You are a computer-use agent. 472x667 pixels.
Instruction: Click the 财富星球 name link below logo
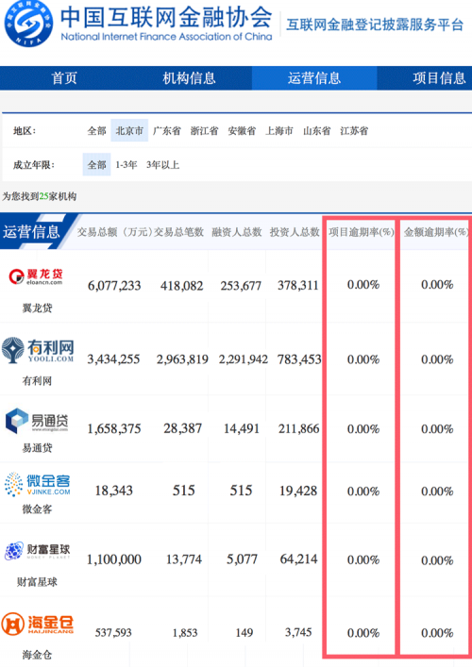coord(37,581)
